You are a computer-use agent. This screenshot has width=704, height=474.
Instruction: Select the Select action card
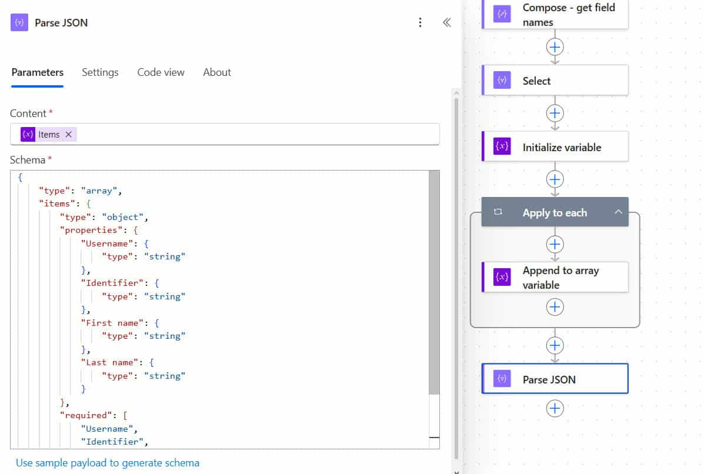[555, 81]
